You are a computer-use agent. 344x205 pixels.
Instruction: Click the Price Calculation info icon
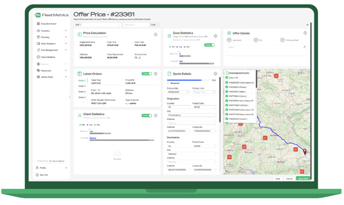pos(156,34)
